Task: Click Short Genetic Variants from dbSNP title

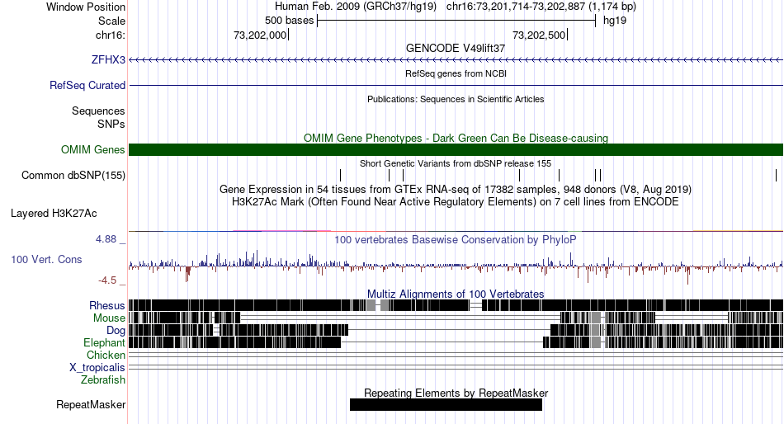Action: [x=456, y=163]
